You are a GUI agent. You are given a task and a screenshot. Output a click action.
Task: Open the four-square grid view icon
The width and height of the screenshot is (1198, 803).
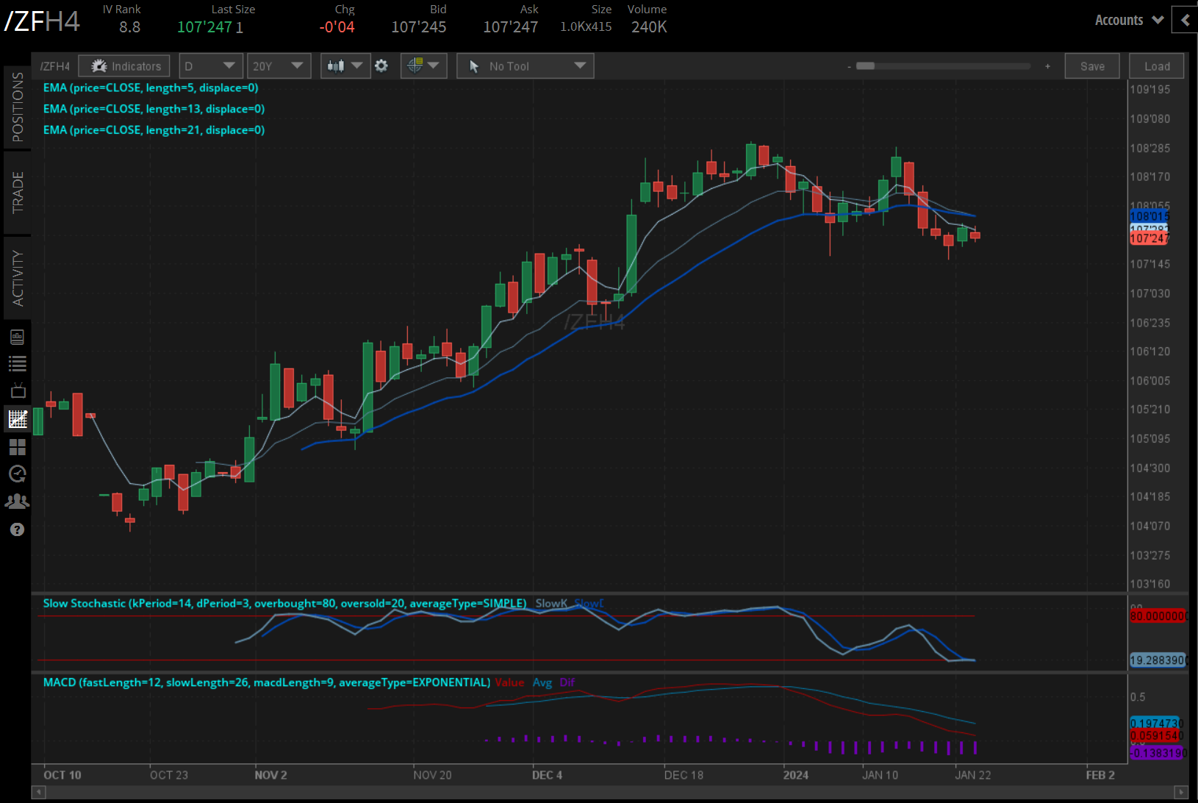click(18, 447)
